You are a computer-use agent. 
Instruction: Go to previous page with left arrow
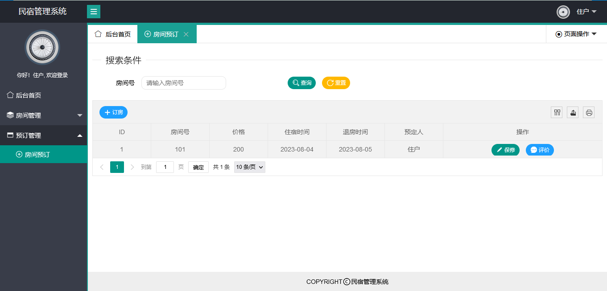(x=102, y=167)
